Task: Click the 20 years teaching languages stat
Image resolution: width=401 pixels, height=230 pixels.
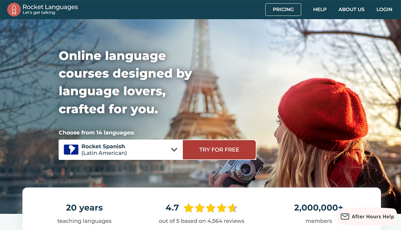Action: (84, 213)
